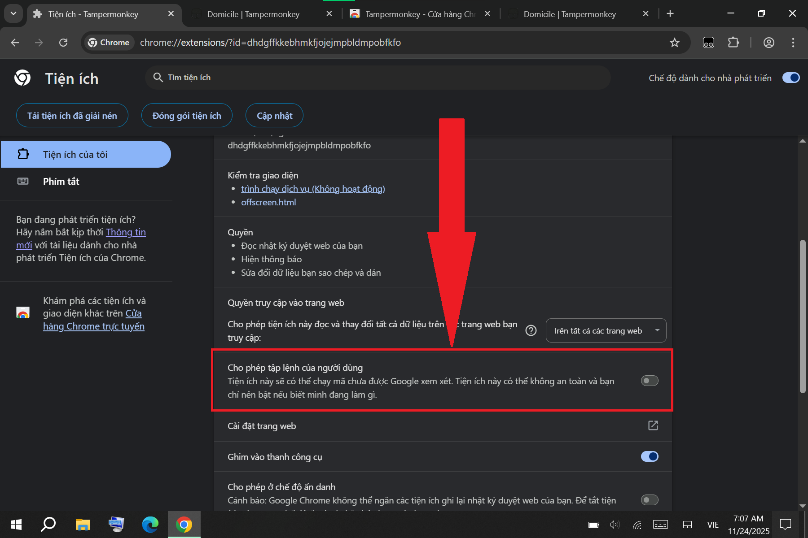Open the Chrome profile avatar icon

[768, 43]
